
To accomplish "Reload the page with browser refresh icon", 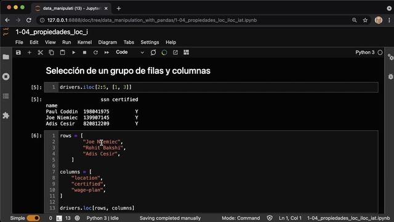I will pos(29,20).
